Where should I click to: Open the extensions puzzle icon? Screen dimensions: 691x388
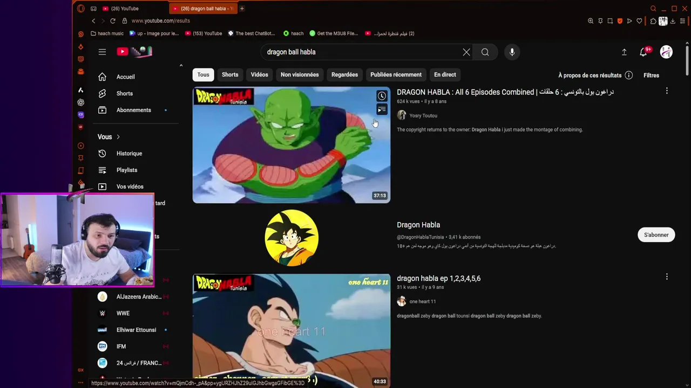(x=653, y=21)
